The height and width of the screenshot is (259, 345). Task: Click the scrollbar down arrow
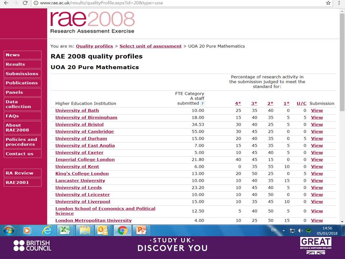[342, 222]
